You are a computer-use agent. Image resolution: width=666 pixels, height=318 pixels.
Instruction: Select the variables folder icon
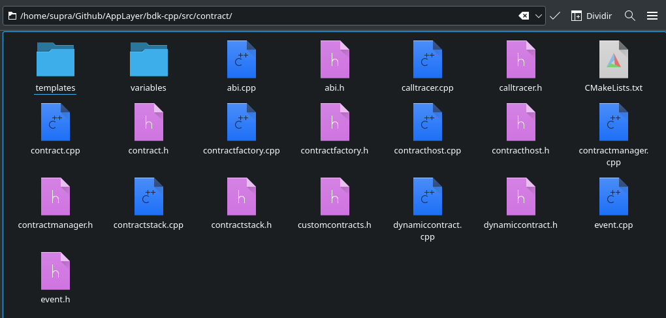149,59
